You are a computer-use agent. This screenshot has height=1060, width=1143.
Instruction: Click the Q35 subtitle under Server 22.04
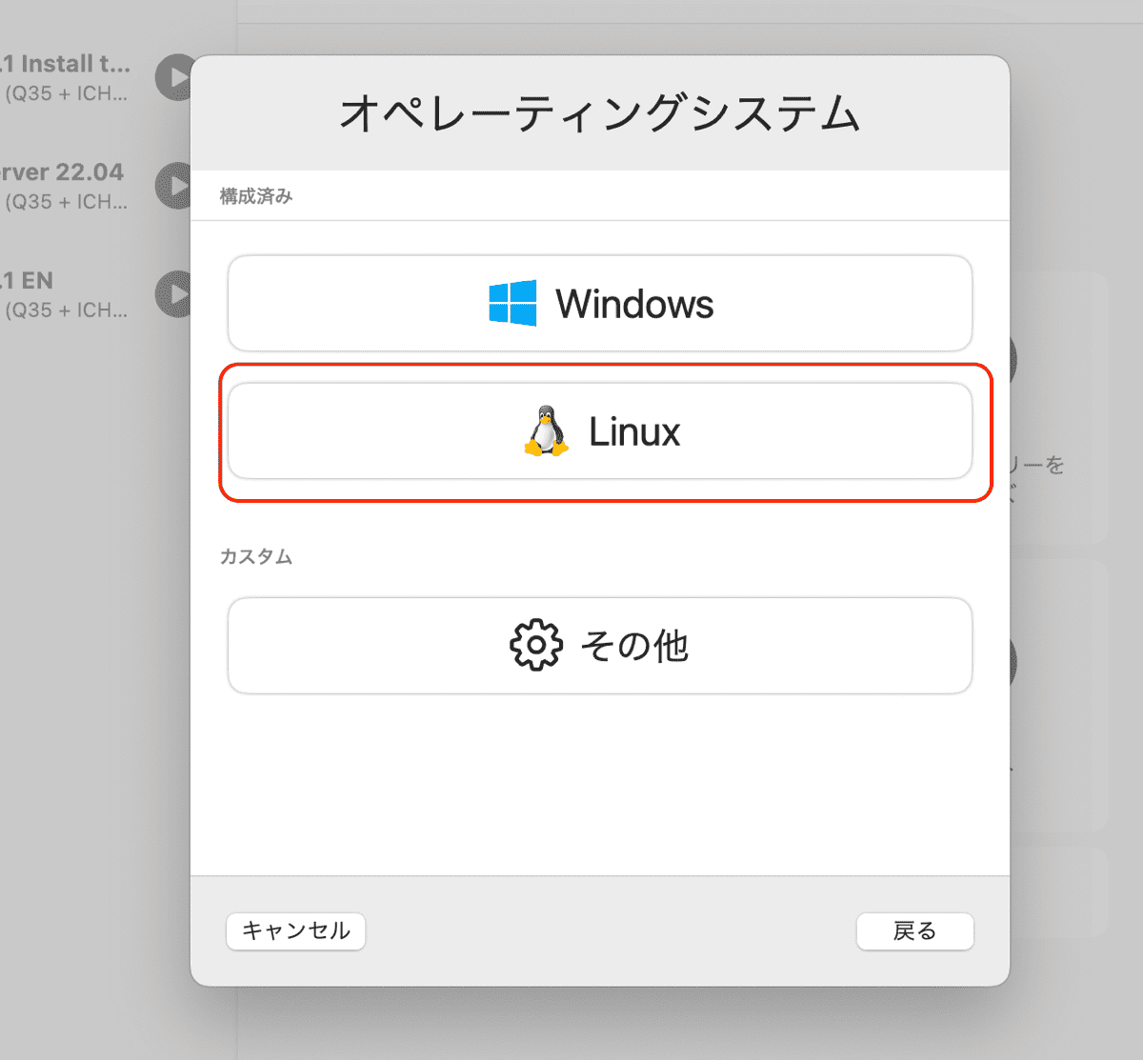[x=67, y=202]
